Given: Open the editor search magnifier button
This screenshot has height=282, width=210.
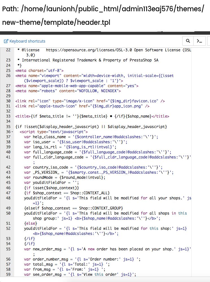Looking at the screenshot, I should pos(188,41).
